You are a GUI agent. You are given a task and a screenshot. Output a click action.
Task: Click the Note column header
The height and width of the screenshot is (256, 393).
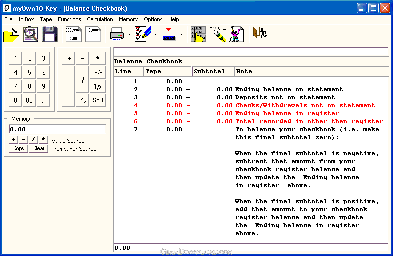[311, 71]
